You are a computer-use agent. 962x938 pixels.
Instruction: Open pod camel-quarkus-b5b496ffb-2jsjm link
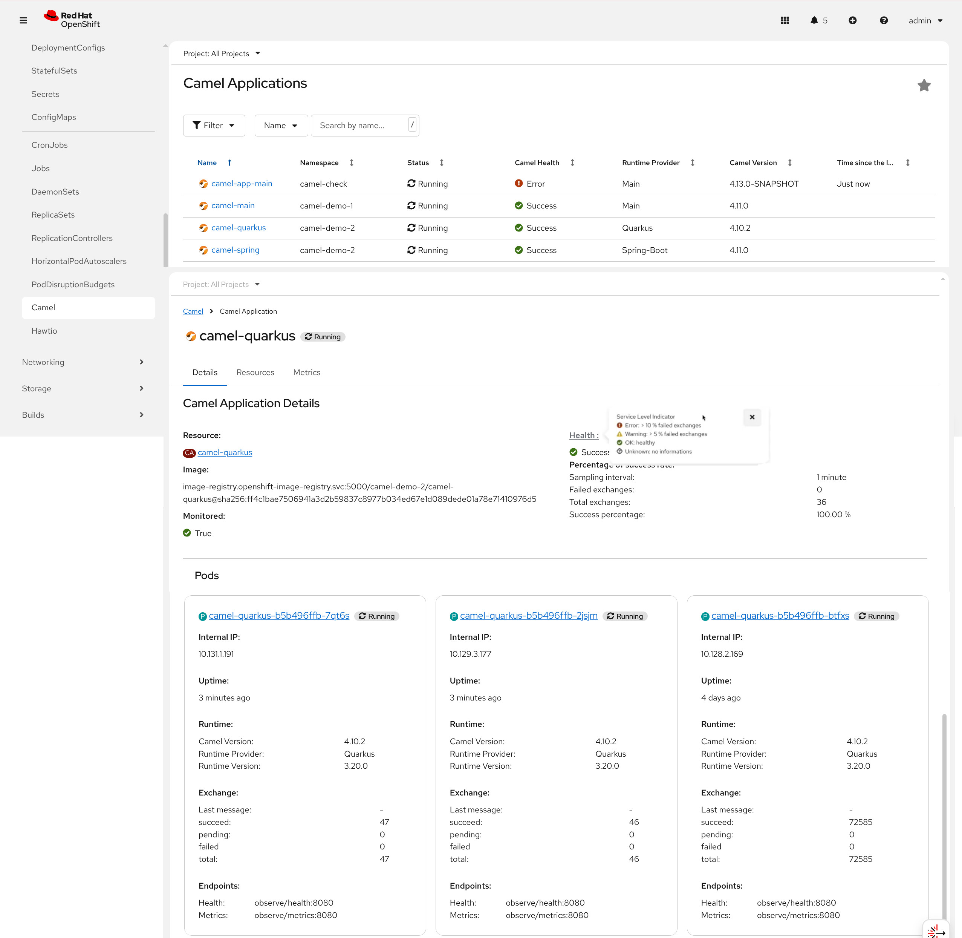coord(528,615)
